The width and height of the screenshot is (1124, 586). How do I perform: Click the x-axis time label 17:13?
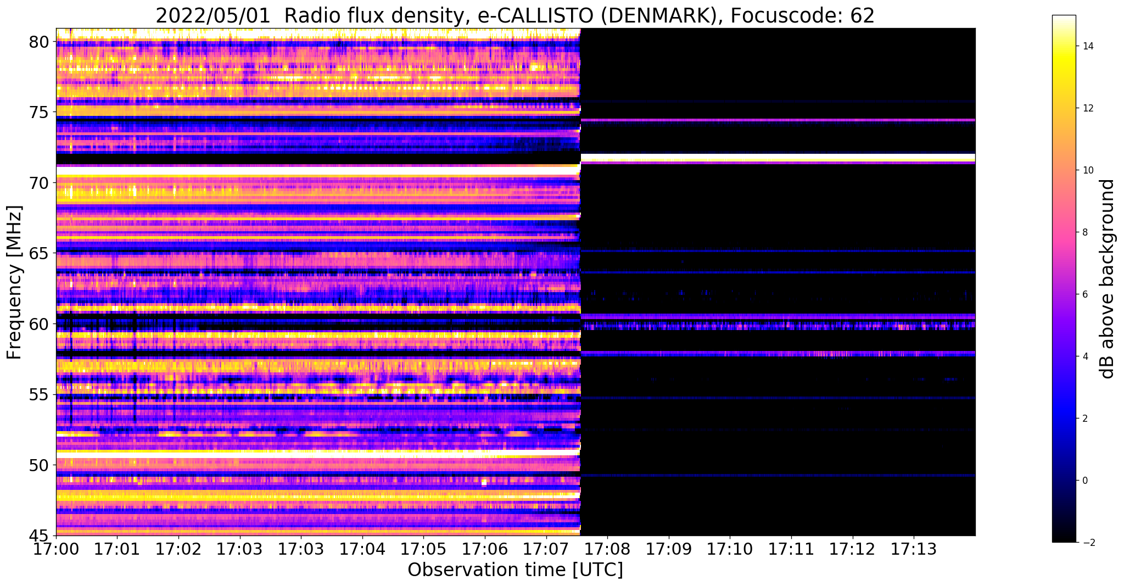(x=914, y=549)
